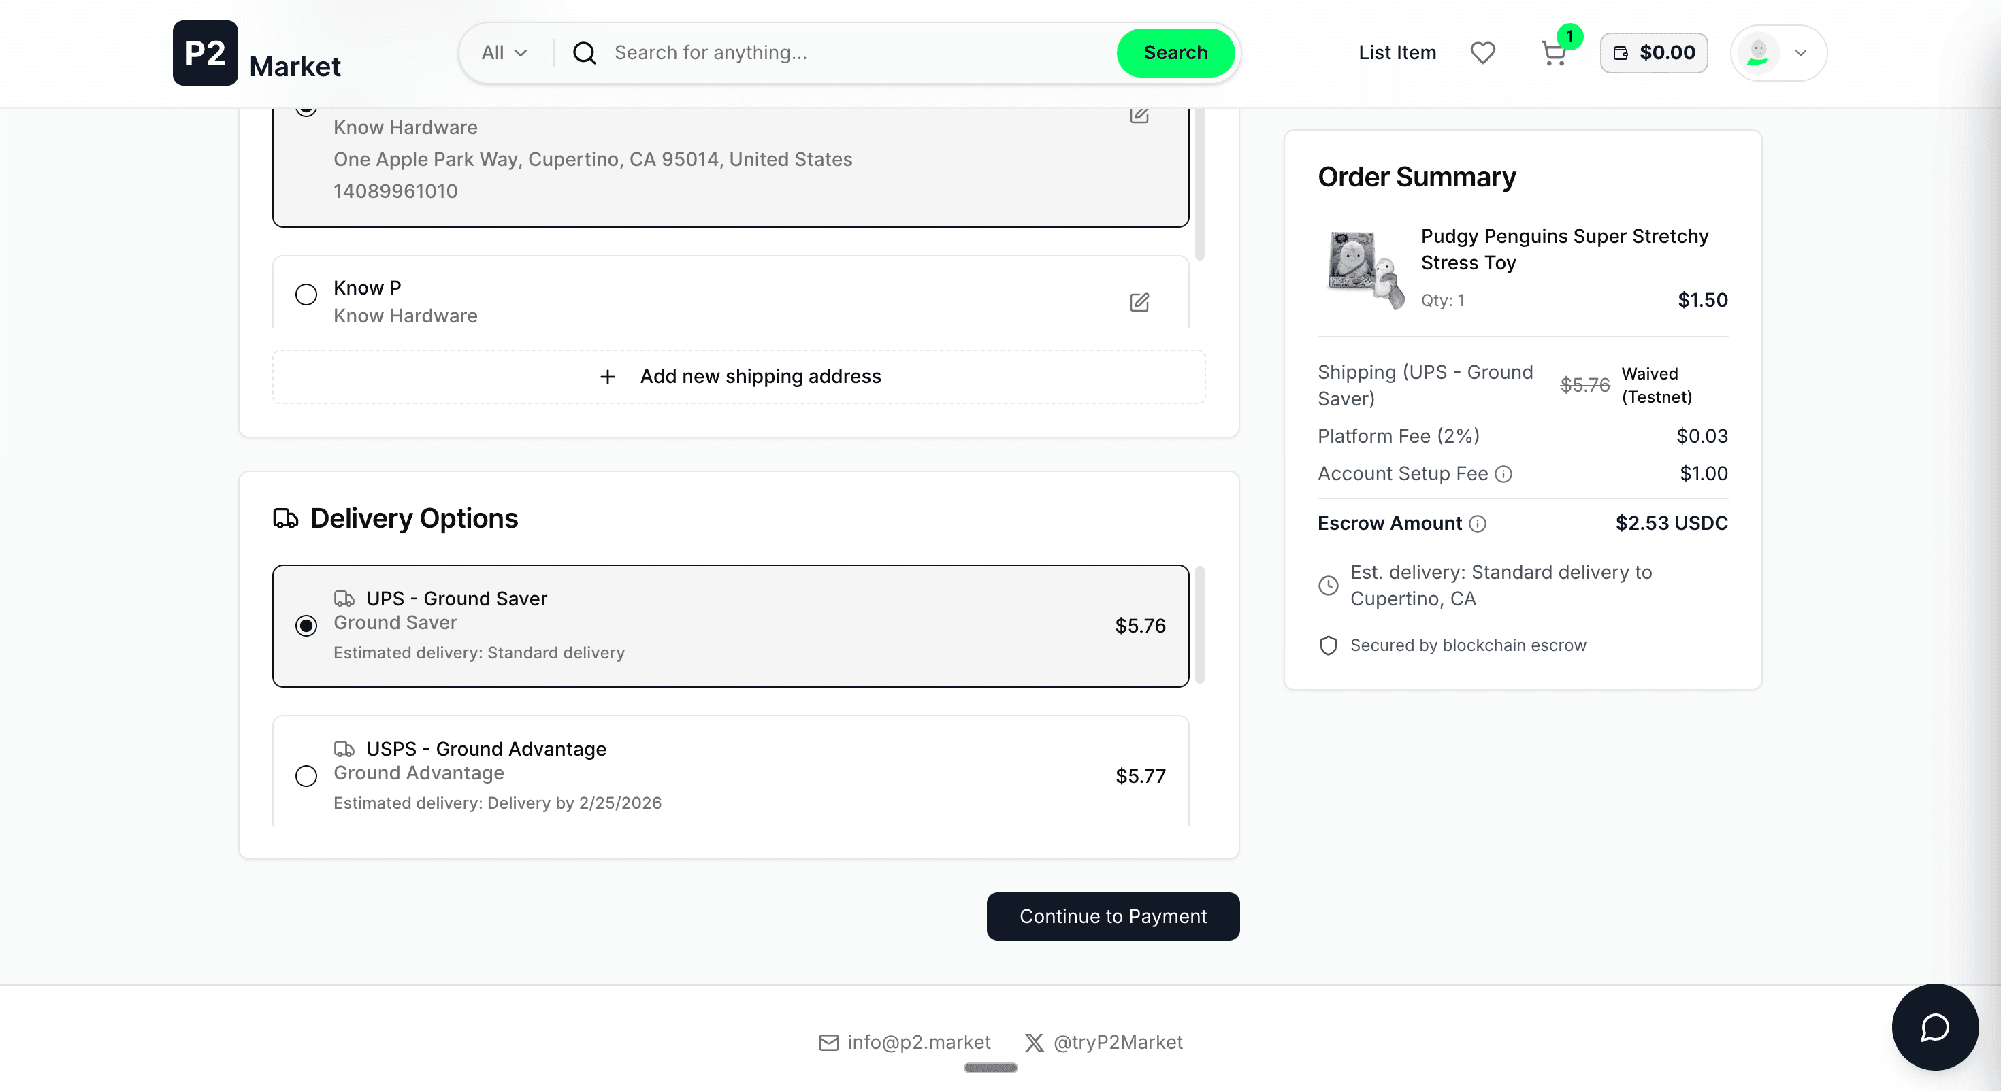Click Add new shipping address
The height and width of the screenshot is (1091, 2001).
coord(738,377)
